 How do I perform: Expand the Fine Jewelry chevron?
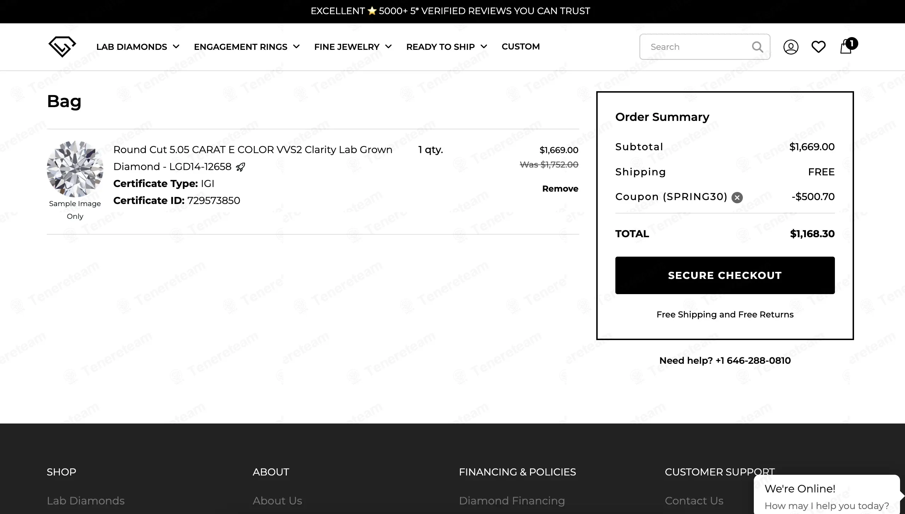[388, 47]
